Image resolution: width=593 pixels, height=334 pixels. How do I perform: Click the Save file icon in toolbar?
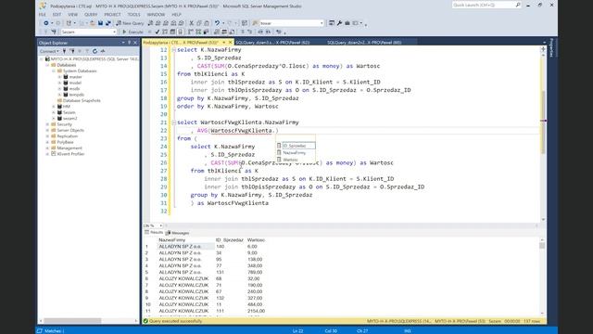(100, 23)
